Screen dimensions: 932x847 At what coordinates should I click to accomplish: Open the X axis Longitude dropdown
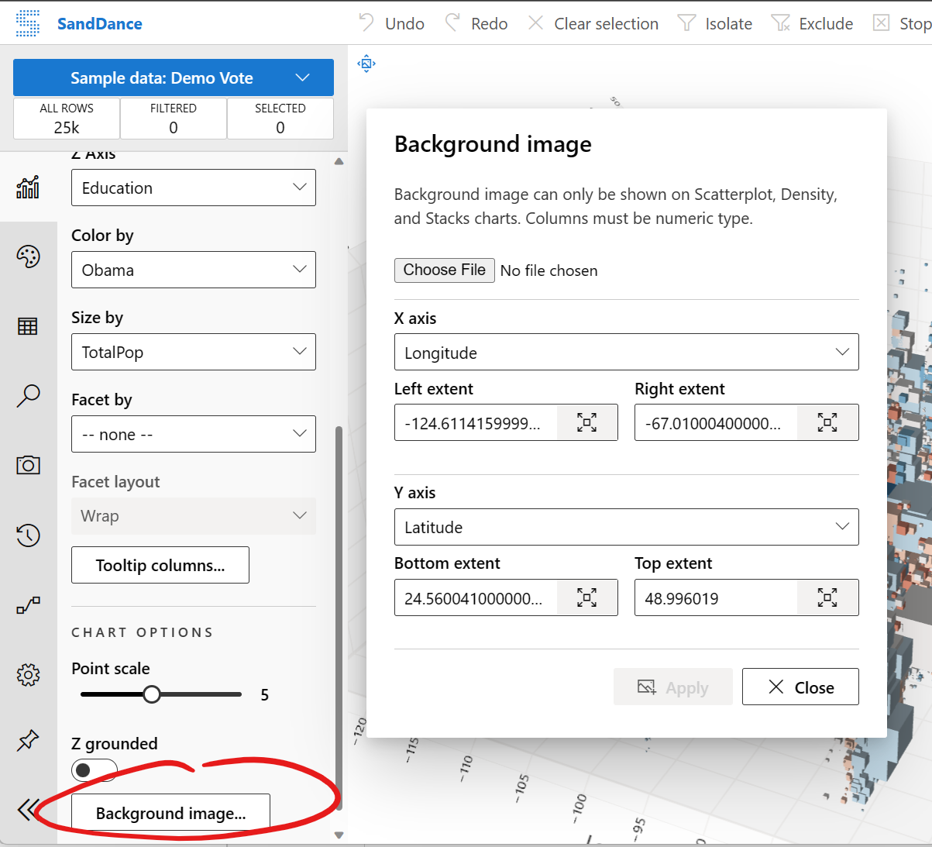tap(626, 352)
